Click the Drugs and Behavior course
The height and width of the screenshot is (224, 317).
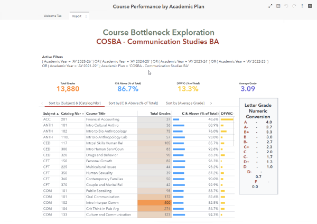[102, 155]
